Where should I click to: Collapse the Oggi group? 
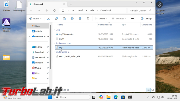(54, 30)
